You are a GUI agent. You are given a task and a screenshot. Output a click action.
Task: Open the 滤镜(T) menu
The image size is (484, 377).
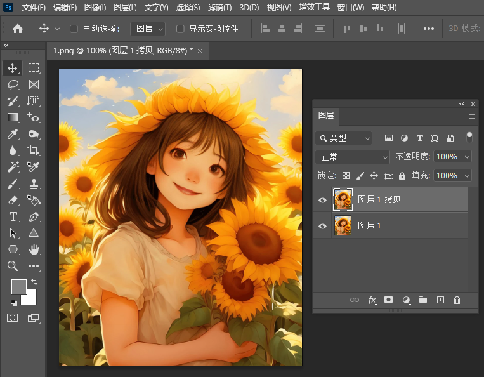point(221,8)
